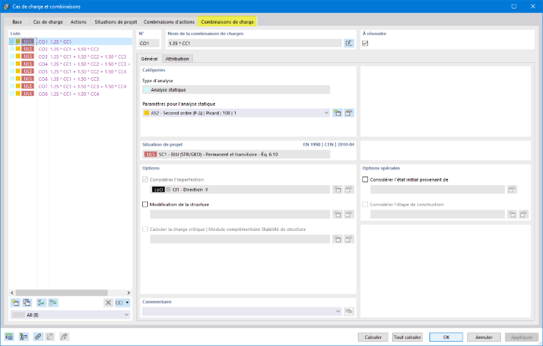Click new stability analysis settings icon
The height and width of the screenshot is (346, 543).
pyautogui.click(x=337, y=239)
